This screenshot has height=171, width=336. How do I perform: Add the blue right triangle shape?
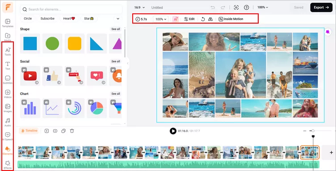coord(97,43)
